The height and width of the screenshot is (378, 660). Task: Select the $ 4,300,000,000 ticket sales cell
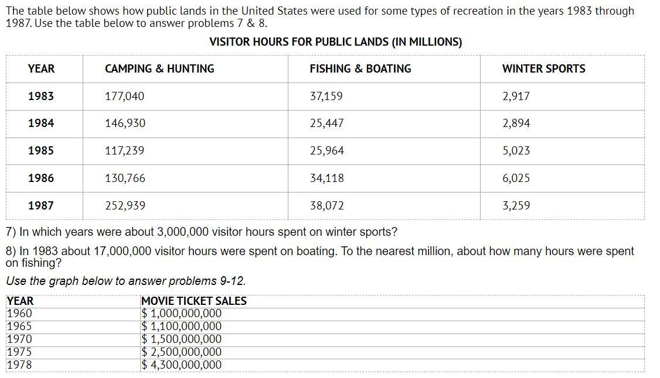pyautogui.click(x=182, y=365)
